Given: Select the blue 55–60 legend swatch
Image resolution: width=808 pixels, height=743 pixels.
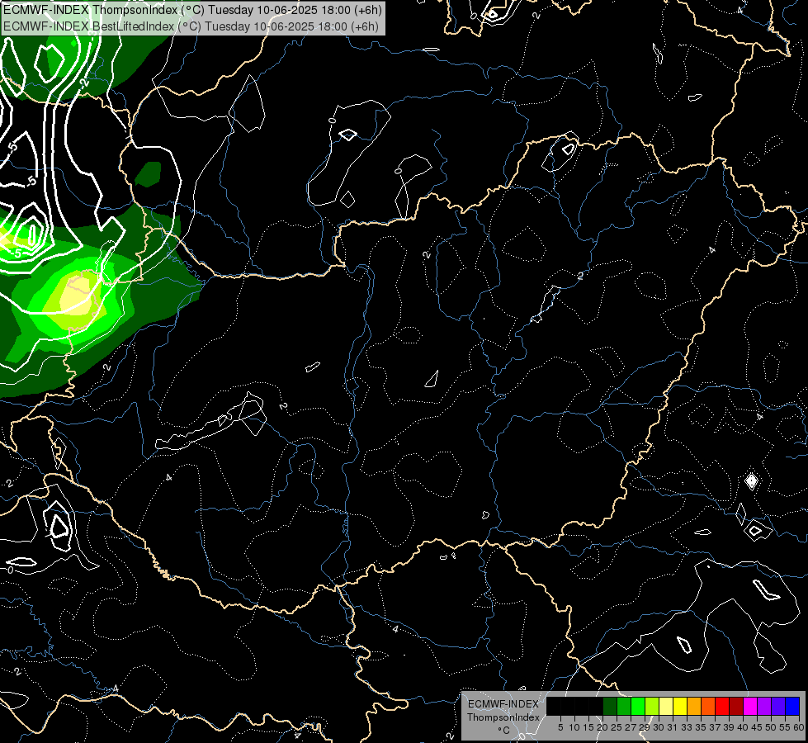Looking at the screenshot, I should (792, 706).
